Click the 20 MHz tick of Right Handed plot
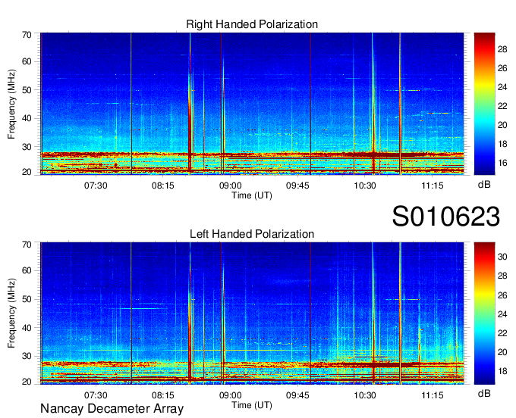This screenshot has height=418, width=516. [x=27, y=172]
